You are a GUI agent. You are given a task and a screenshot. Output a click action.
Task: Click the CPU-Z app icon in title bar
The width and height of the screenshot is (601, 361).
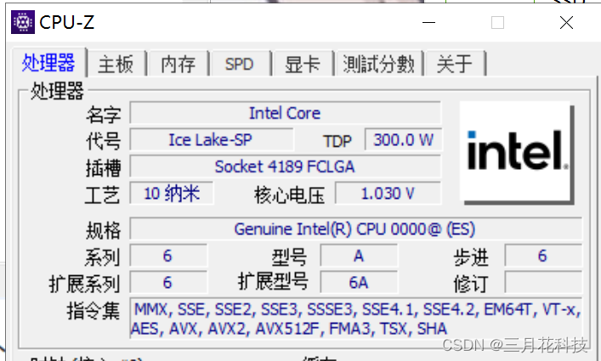(23, 22)
